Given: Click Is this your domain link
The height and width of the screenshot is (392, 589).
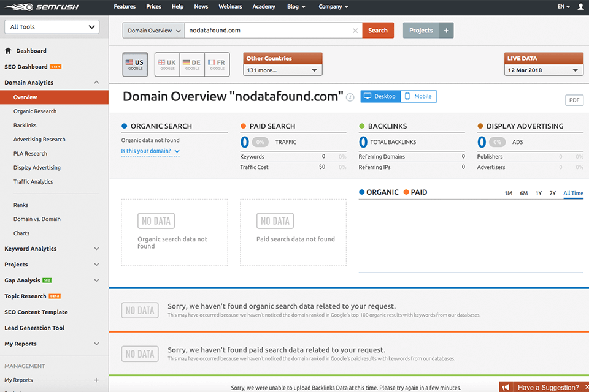Looking at the screenshot, I should click(150, 151).
